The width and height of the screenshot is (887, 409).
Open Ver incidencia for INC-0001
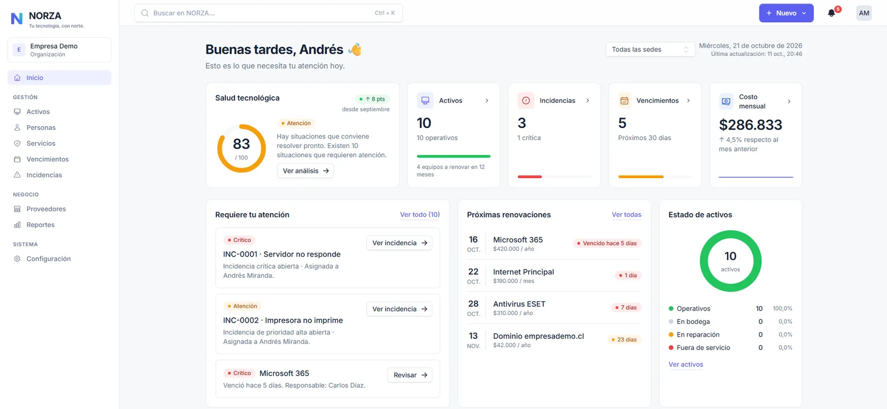point(399,243)
